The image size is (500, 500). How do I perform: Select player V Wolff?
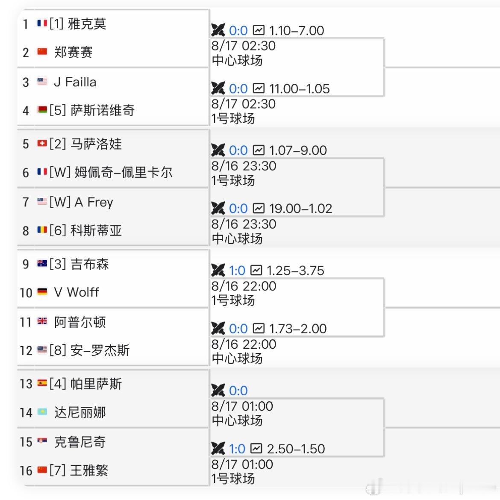(x=76, y=292)
